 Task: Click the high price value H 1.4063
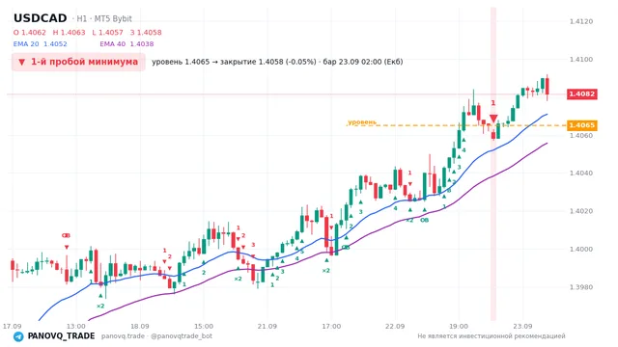coord(69,32)
